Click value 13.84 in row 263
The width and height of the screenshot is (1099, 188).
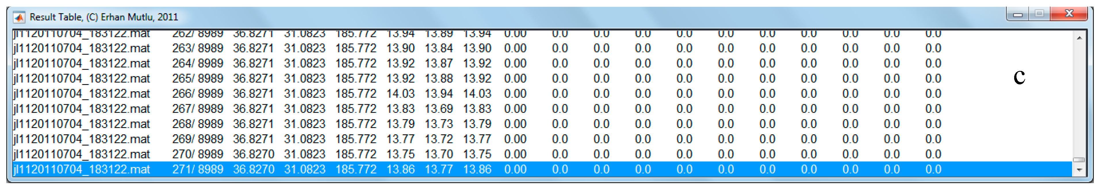[439, 48]
